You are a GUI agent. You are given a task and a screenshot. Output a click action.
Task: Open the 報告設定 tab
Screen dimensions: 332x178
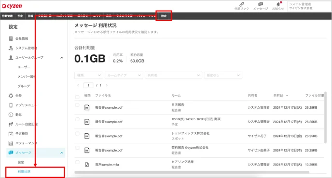click(x=83, y=16)
